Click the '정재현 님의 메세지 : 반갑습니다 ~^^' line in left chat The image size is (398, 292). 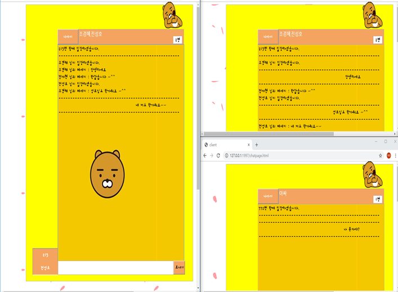[87, 77]
